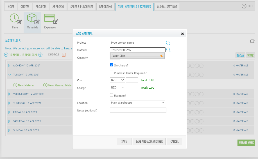This screenshot has height=159, width=258.
Task: Click the Save button
Action: click(x=124, y=142)
